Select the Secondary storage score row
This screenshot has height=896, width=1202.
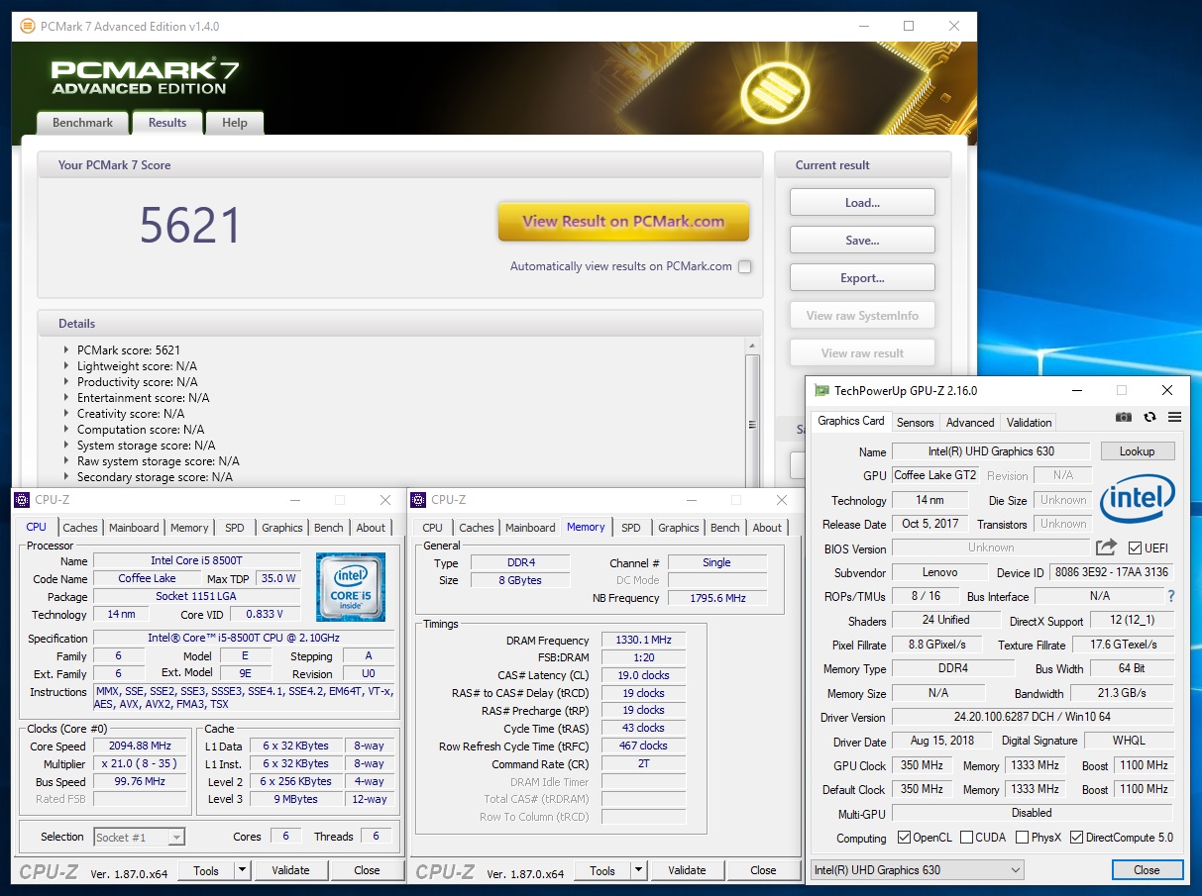155,477
